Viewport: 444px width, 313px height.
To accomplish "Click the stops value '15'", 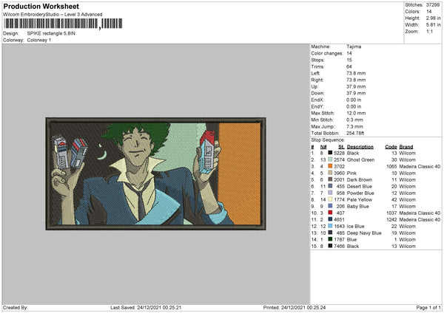I will pos(349,60).
